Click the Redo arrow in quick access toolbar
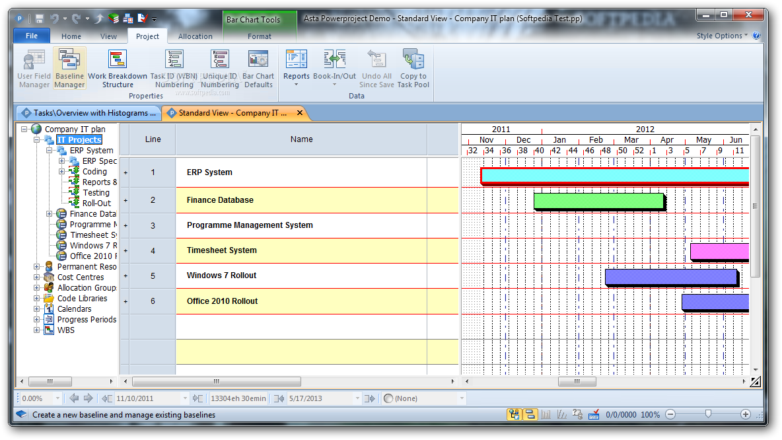 (x=76, y=19)
